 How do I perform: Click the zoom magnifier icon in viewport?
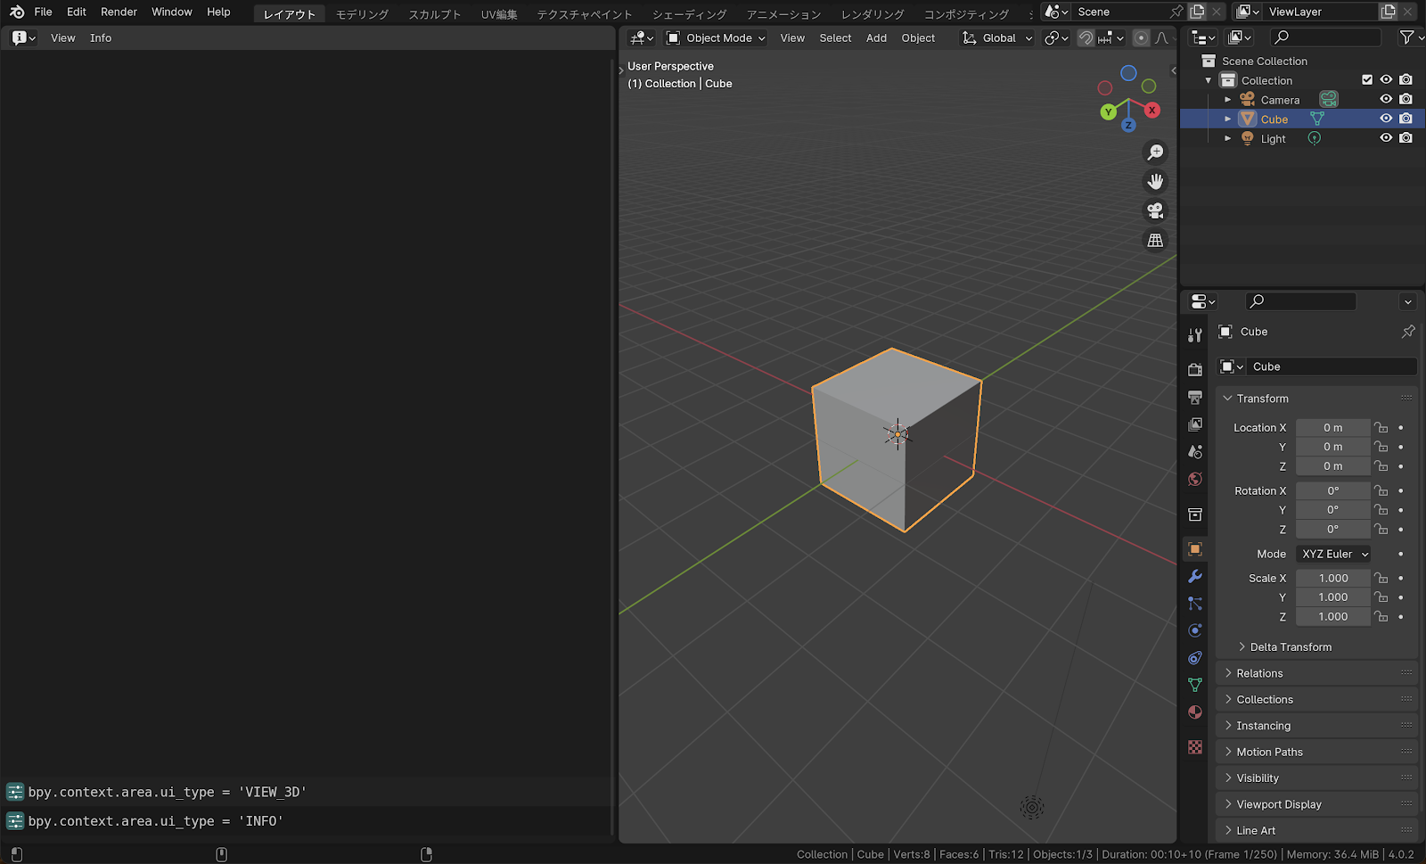[x=1155, y=152]
